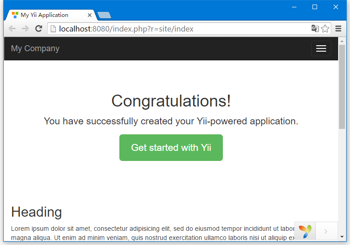350x245 pixels.
Task: Open a new browser tab
Action: (104, 15)
